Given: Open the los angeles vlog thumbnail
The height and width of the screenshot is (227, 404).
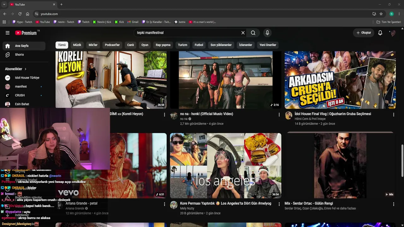Looking at the screenshot, I should point(226,166).
